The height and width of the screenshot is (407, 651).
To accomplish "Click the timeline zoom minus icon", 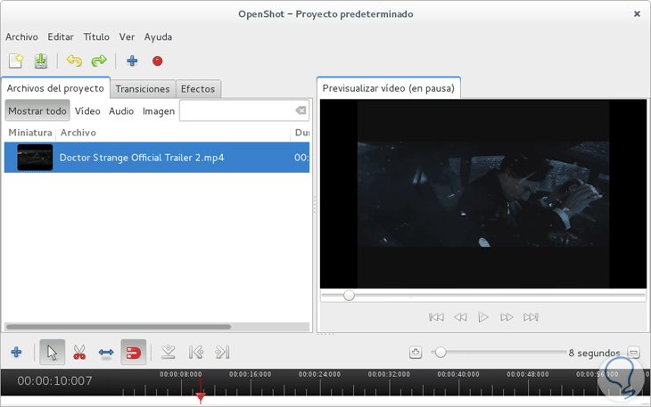I will click(x=633, y=353).
